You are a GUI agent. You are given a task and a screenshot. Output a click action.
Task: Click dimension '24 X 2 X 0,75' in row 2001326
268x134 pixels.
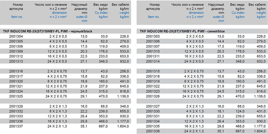point(193,96)
